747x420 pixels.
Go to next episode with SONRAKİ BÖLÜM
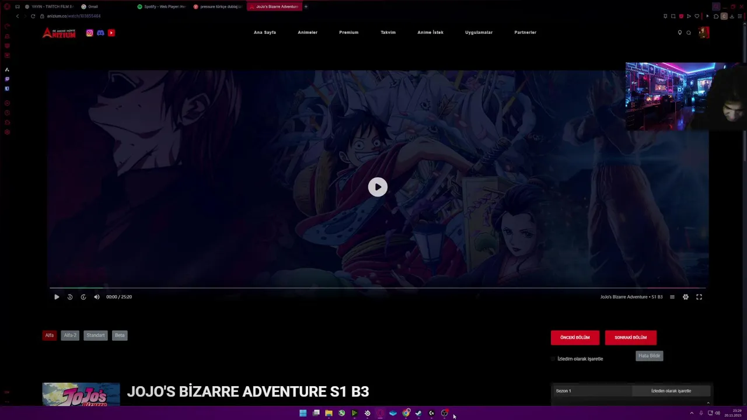click(631, 338)
